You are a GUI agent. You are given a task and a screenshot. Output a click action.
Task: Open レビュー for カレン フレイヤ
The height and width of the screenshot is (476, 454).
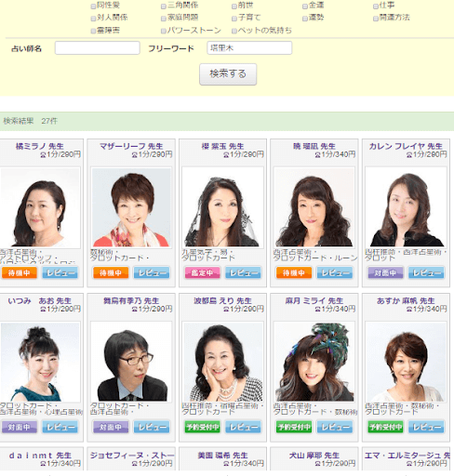coord(426,272)
